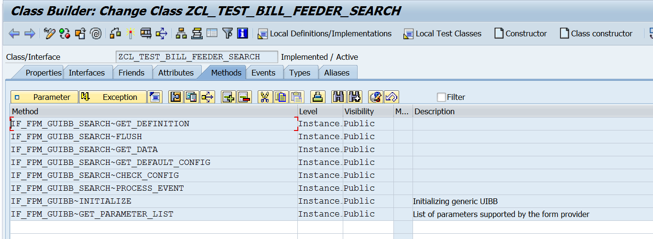Screen dimensions: 653x239
Task: Select the IF_FPM_GUIBB~INITIALIZE method row
Action: 72,201
